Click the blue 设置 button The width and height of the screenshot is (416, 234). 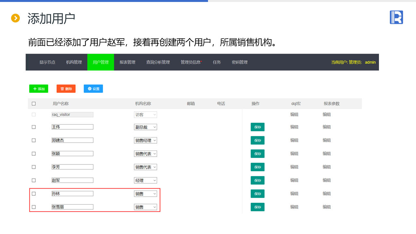click(93, 89)
